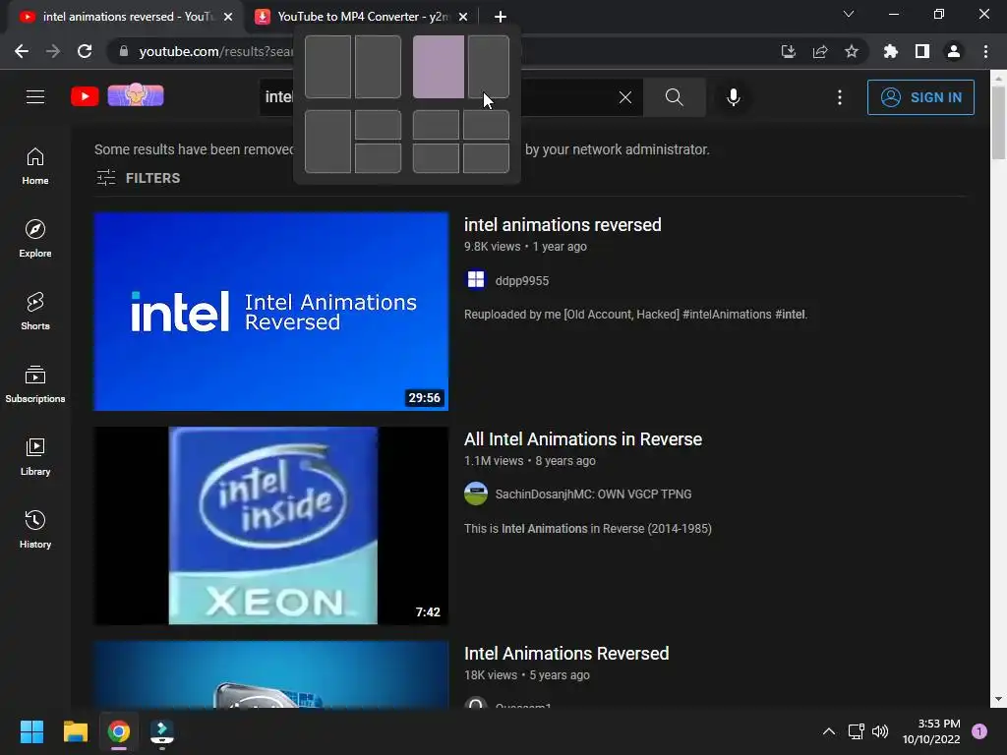This screenshot has height=755, width=1007.
Task: Open the volume speaker tray icon
Action: pos(880,731)
